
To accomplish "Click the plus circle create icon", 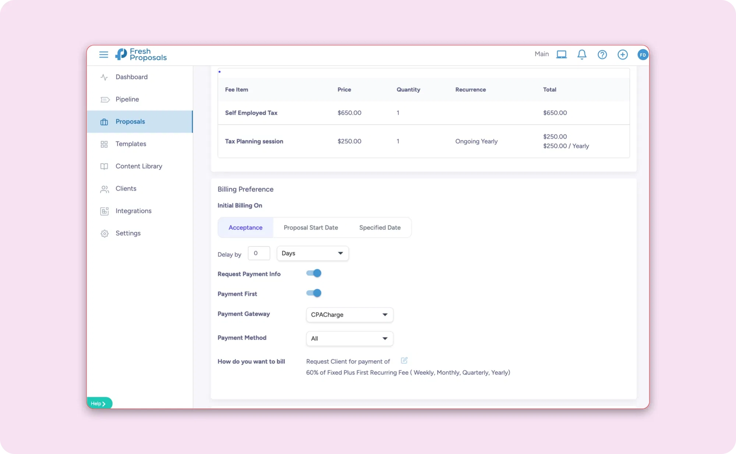I will 622,55.
